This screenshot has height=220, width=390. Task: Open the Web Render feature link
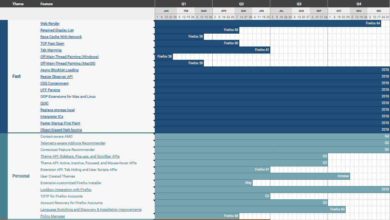click(x=50, y=24)
